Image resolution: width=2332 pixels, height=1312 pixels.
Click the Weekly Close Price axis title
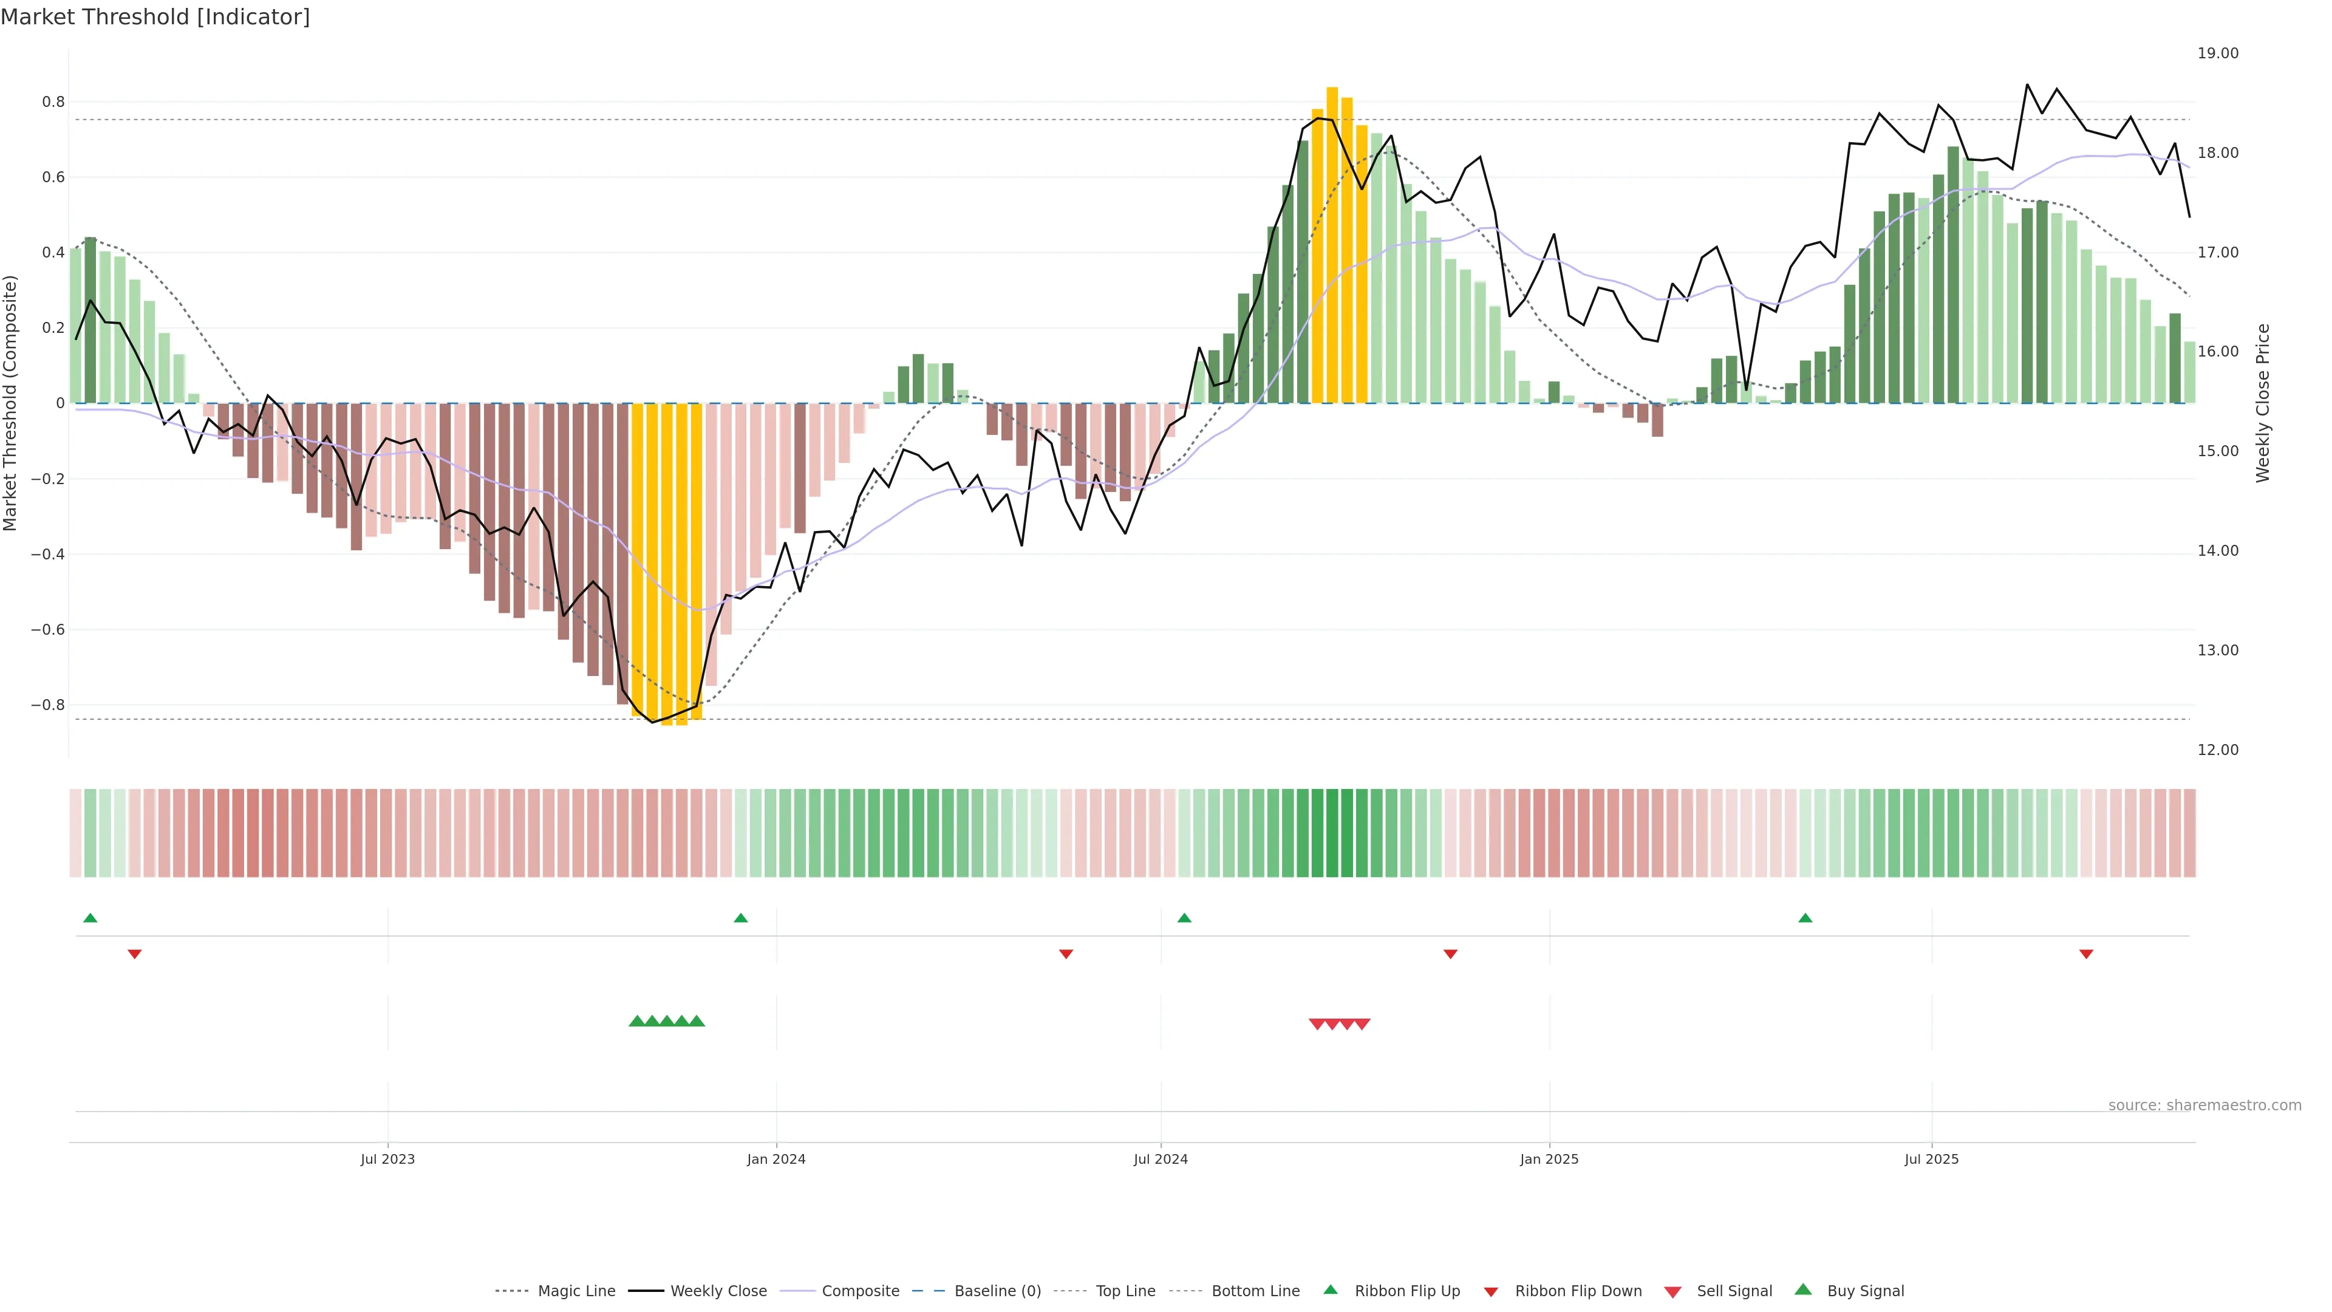pos(2262,403)
